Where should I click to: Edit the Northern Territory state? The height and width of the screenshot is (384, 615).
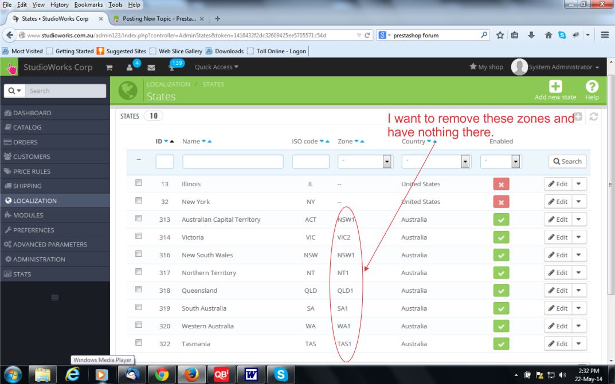(x=558, y=273)
